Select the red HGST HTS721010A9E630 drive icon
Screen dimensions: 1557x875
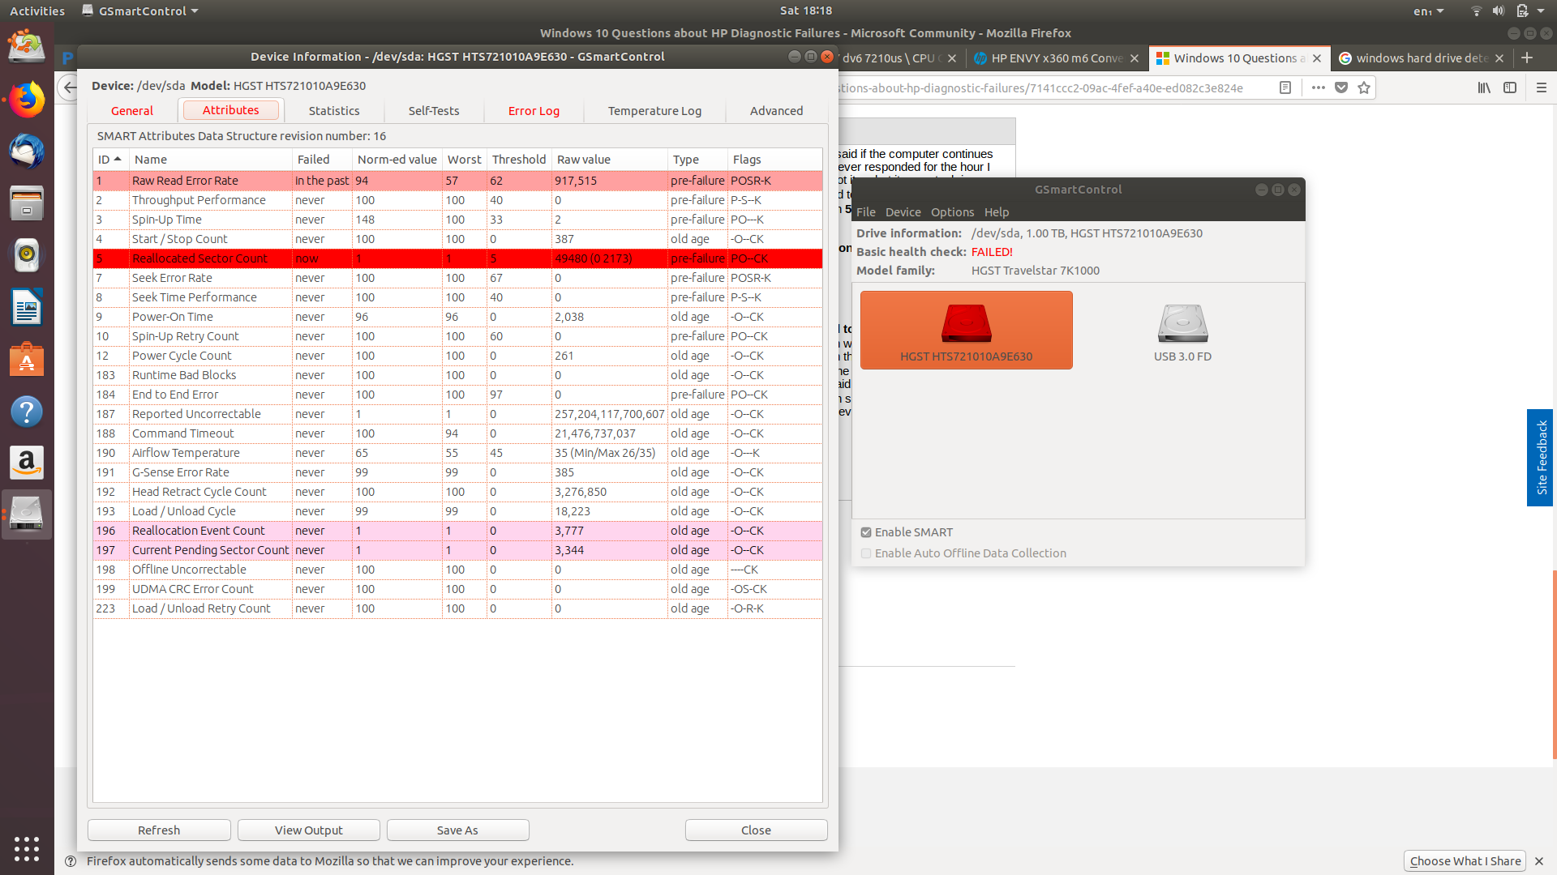[x=966, y=324]
